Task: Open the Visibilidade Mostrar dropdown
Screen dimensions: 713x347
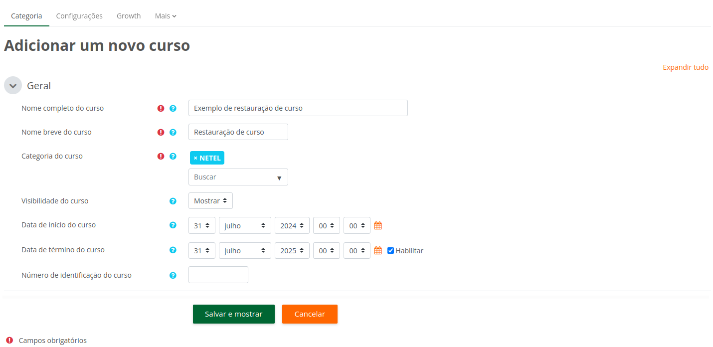Action: [x=210, y=201]
